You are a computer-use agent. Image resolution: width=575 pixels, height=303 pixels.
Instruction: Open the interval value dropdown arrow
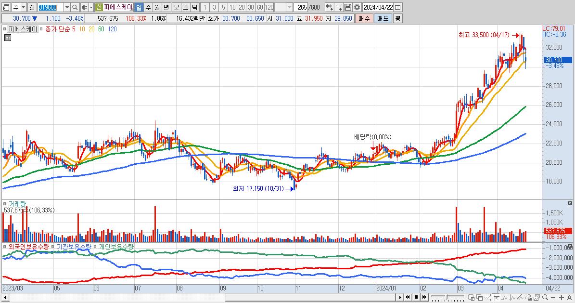click(289, 7)
